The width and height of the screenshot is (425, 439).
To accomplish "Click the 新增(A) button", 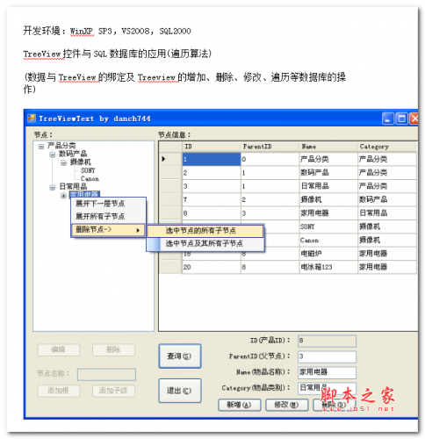I will coord(239,405).
